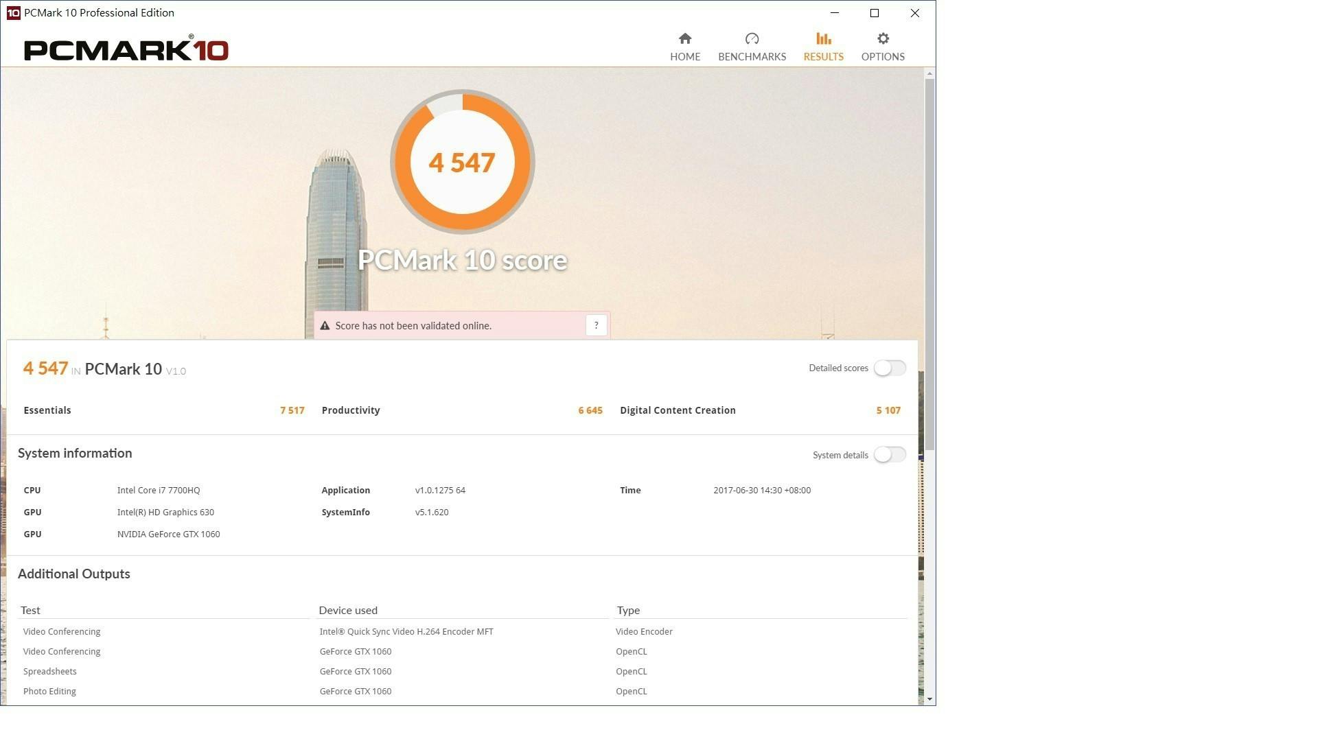Click the CPU value Intel Core i7 7700HQ
The width and height of the screenshot is (1318, 741).
tap(159, 491)
